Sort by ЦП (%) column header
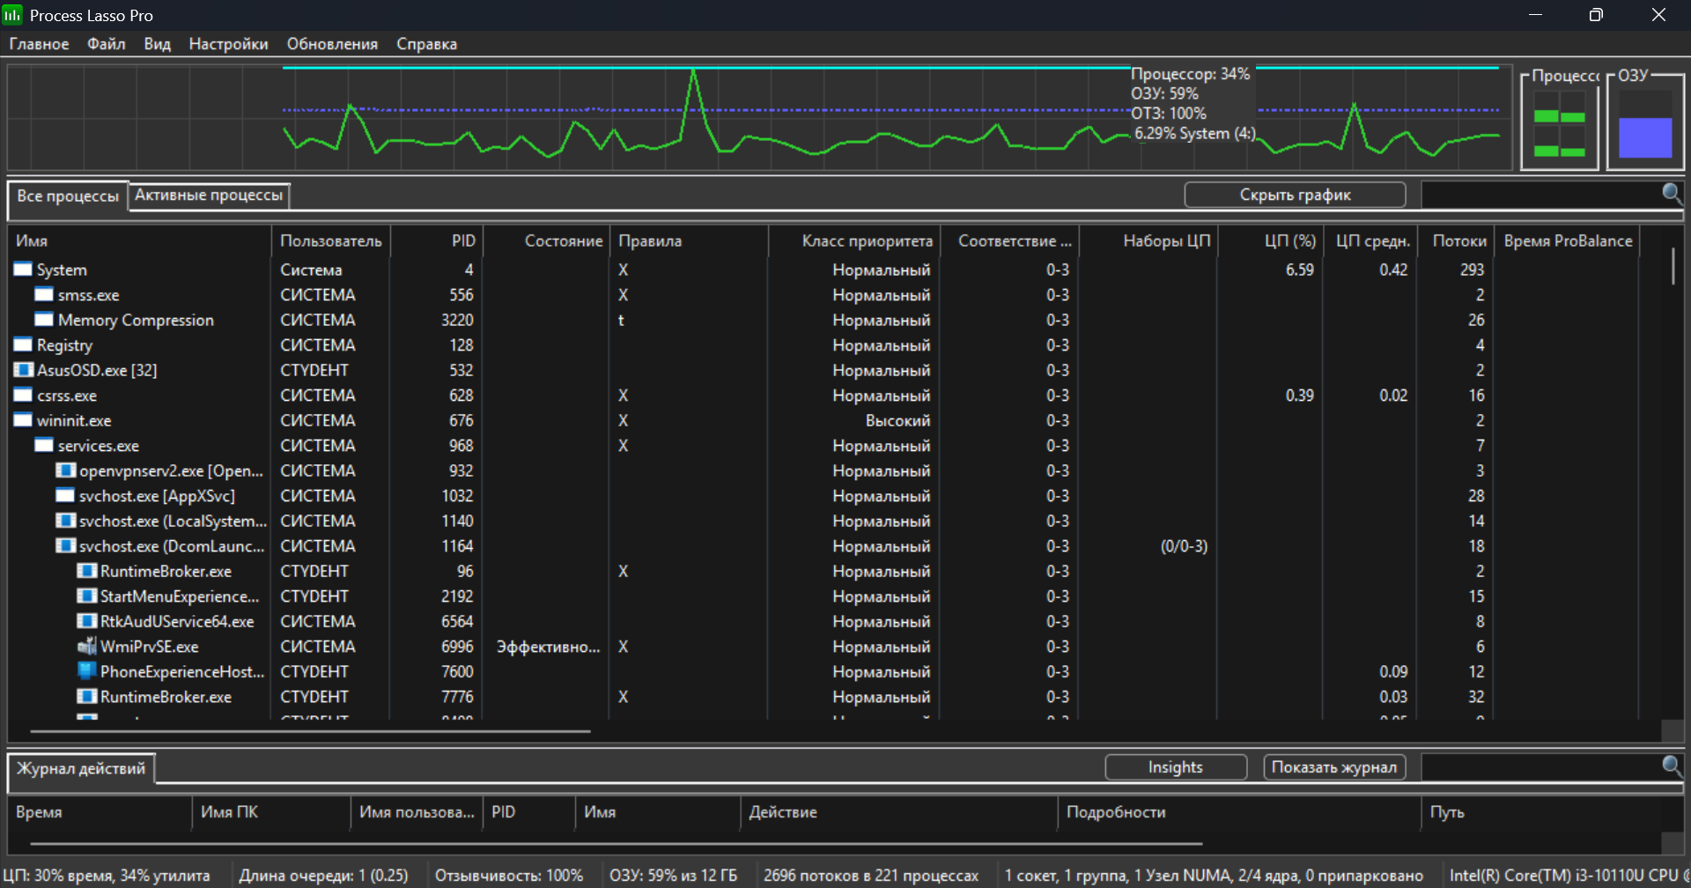The image size is (1691, 888). (x=1289, y=240)
